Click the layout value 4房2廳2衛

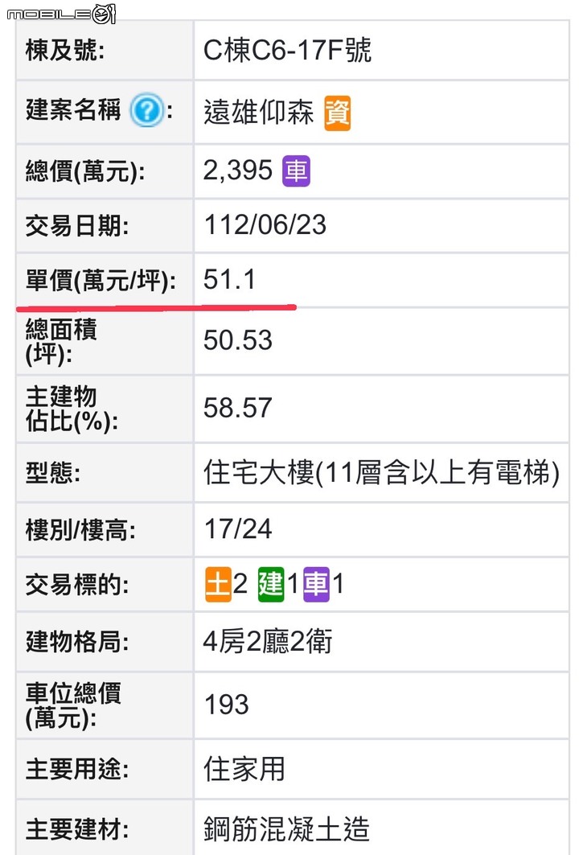point(268,641)
